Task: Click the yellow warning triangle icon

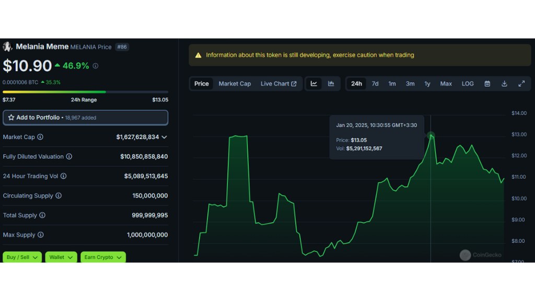Action: [x=198, y=55]
